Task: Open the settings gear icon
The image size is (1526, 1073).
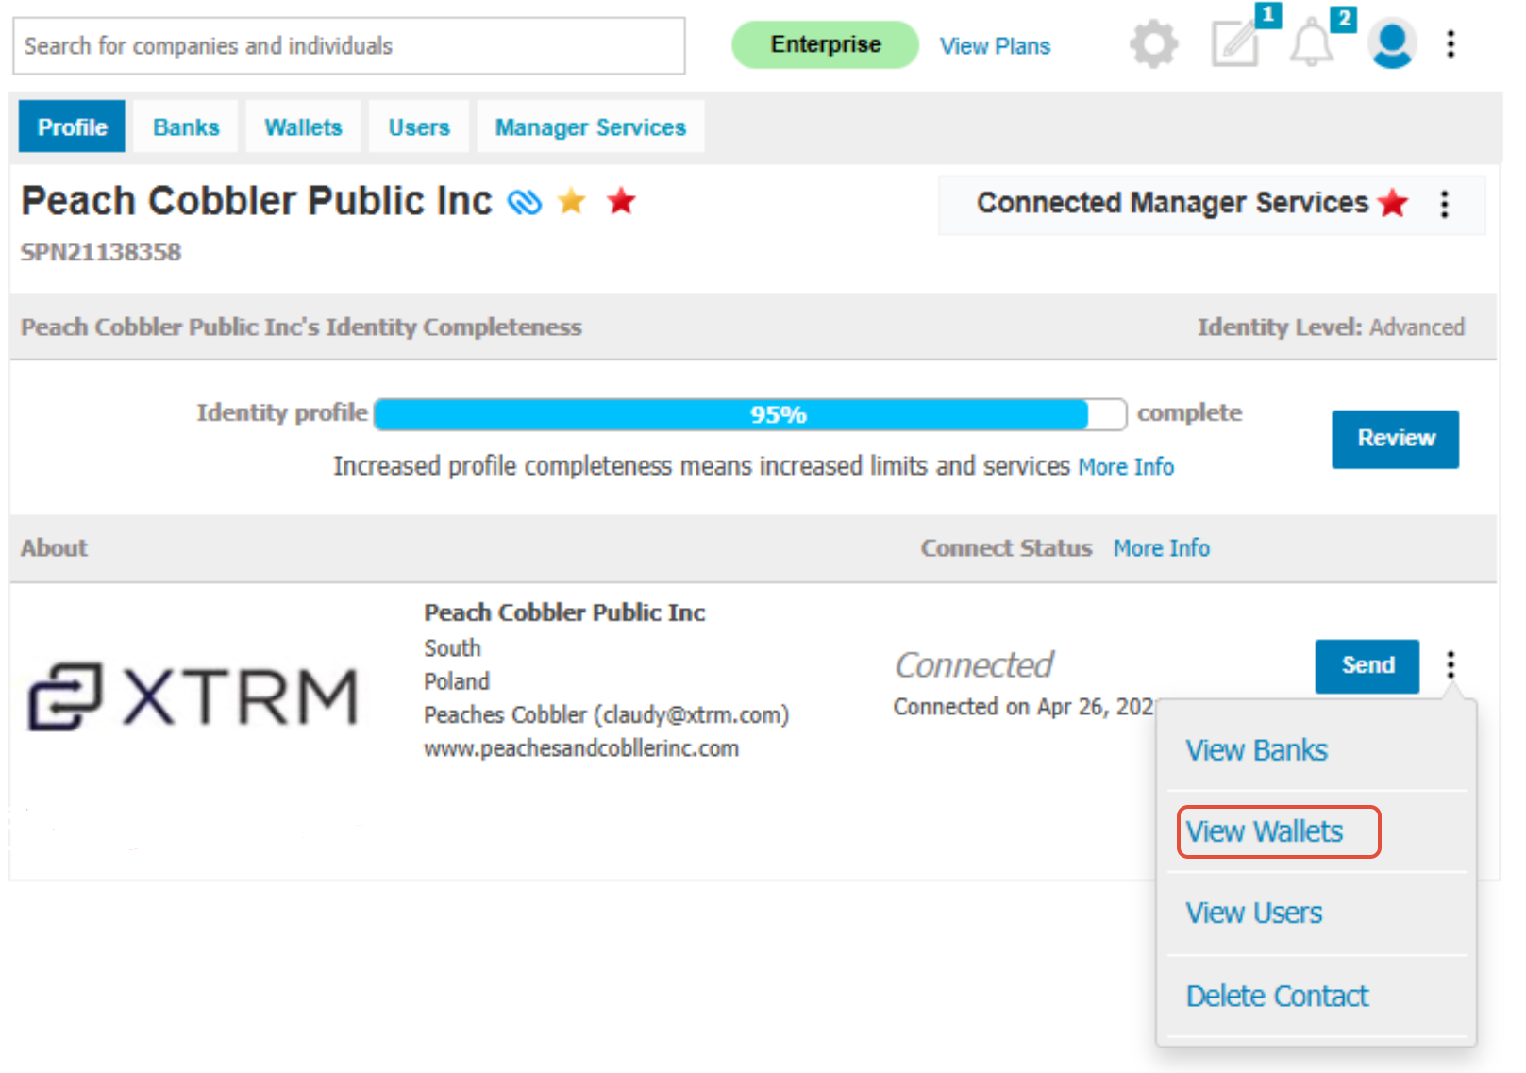Action: point(1153,44)
